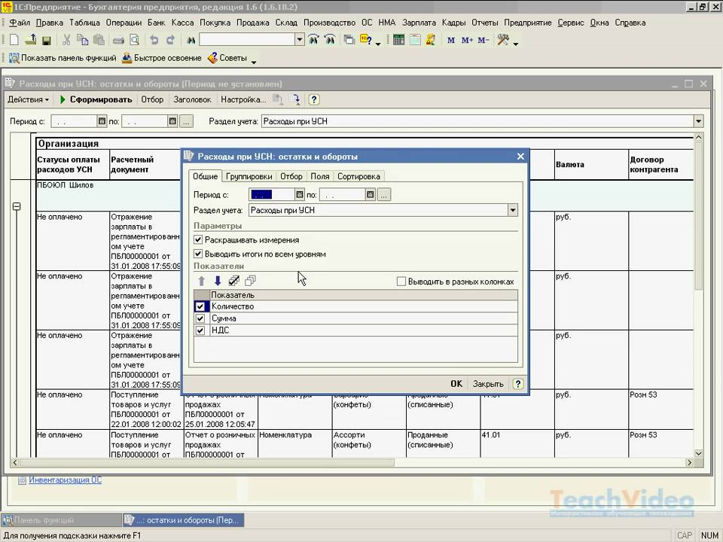Viewport: 723px width, 542px height.
Task: Switch to Панель функций taskbar window
Action: (61, 520)
